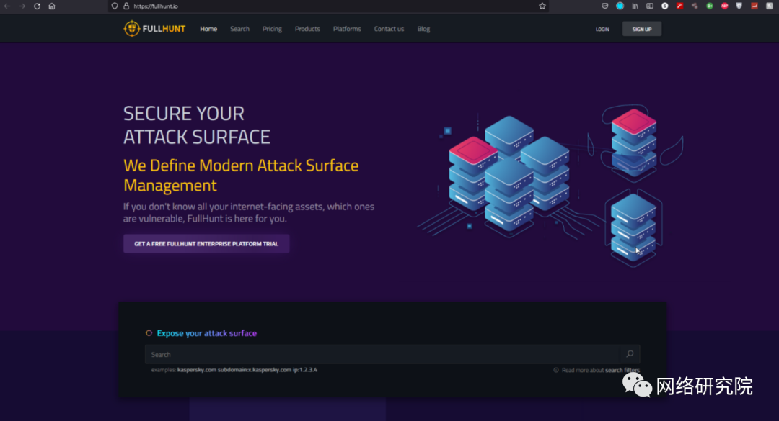The image size is (779, 421).
Task: Click 'We Define Modern Attack Surface Management' text
Action: click(241, 175)
